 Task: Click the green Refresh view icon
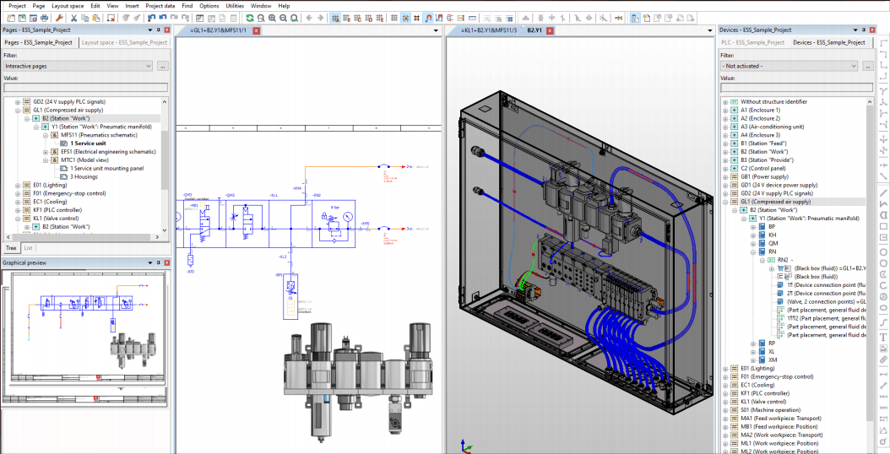click(249, 17)
